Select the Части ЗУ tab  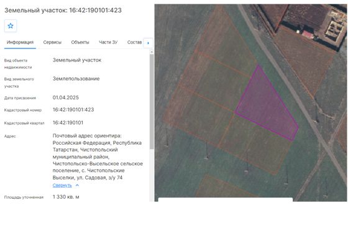pos(108,42)
